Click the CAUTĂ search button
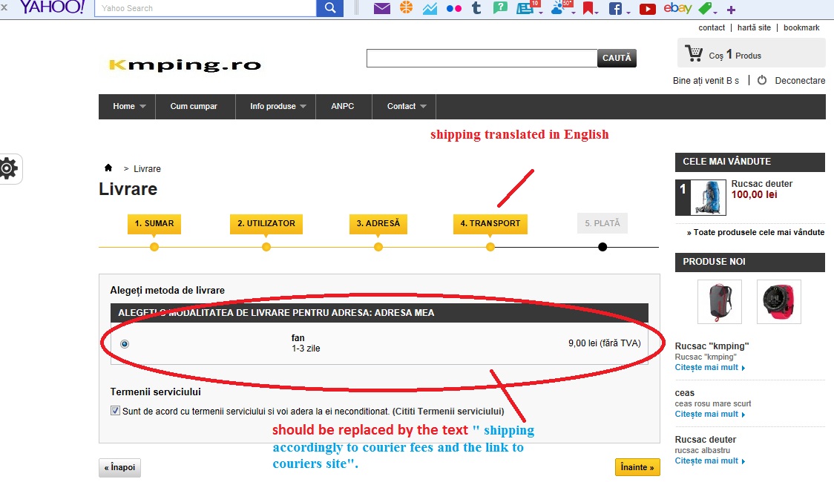Viewport: 834px width, 482px height. 617,58
